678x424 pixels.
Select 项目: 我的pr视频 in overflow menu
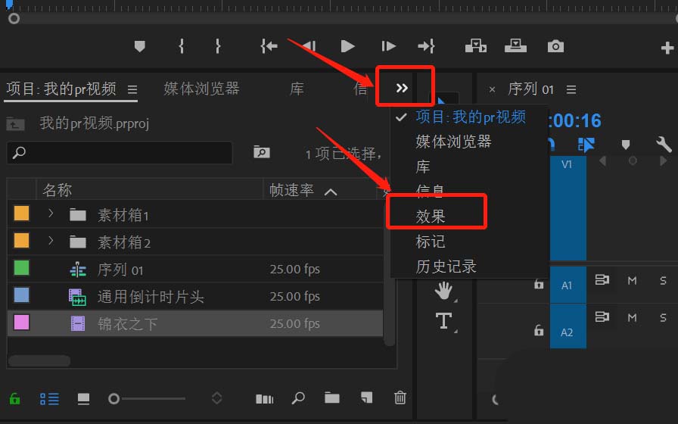click(x=471, y=117)
